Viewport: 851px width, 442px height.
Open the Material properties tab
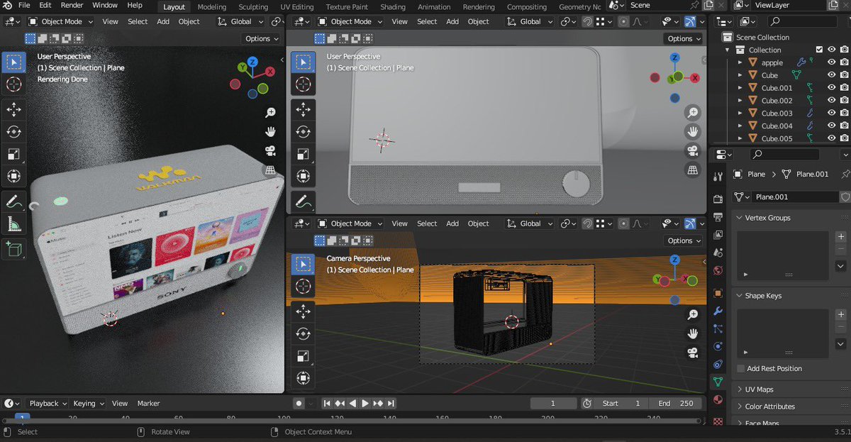pos(718,400)
